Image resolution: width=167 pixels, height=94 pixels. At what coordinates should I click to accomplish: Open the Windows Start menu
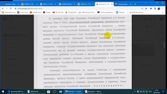pos(3,92)
